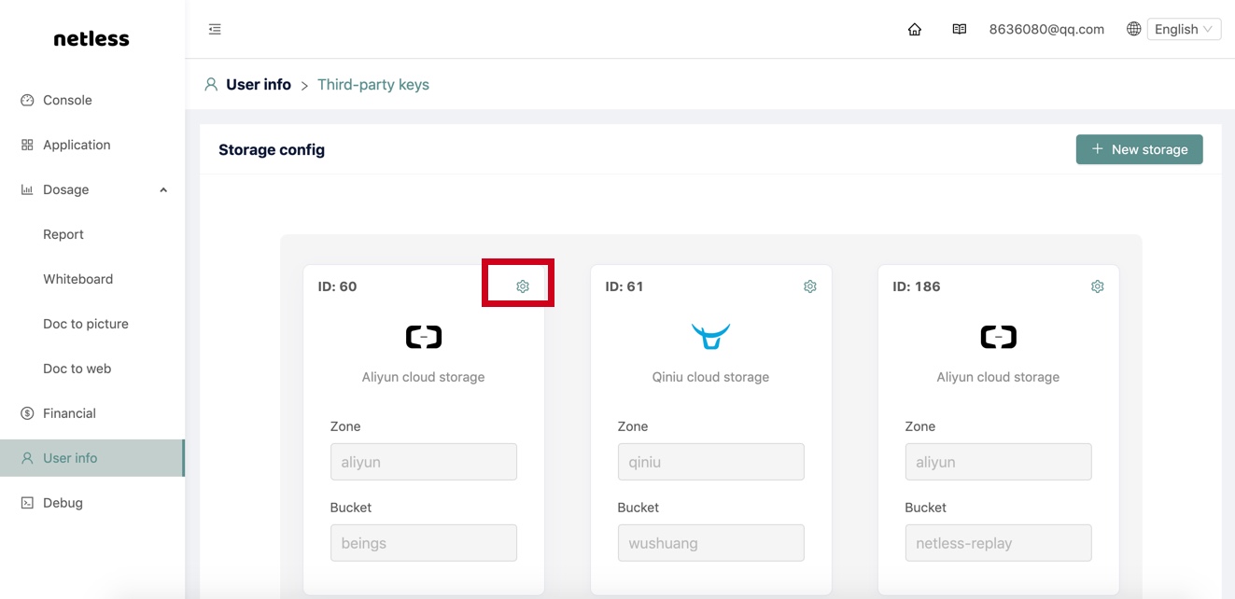This screenshot has width=1235, height=599.
Task: Open settings gear for storage ID: 61
Action: [x=810, y=286]
